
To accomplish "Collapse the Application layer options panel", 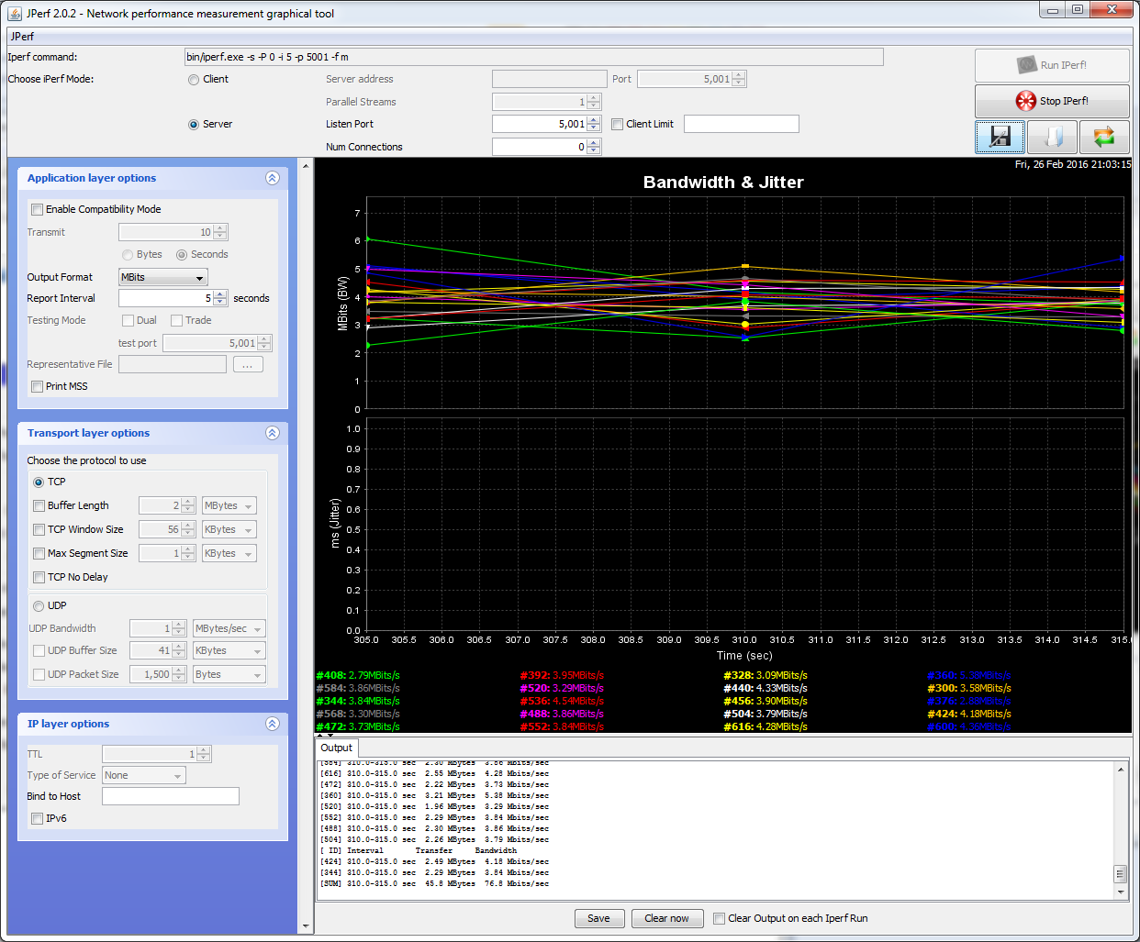I will pos(273,178).
